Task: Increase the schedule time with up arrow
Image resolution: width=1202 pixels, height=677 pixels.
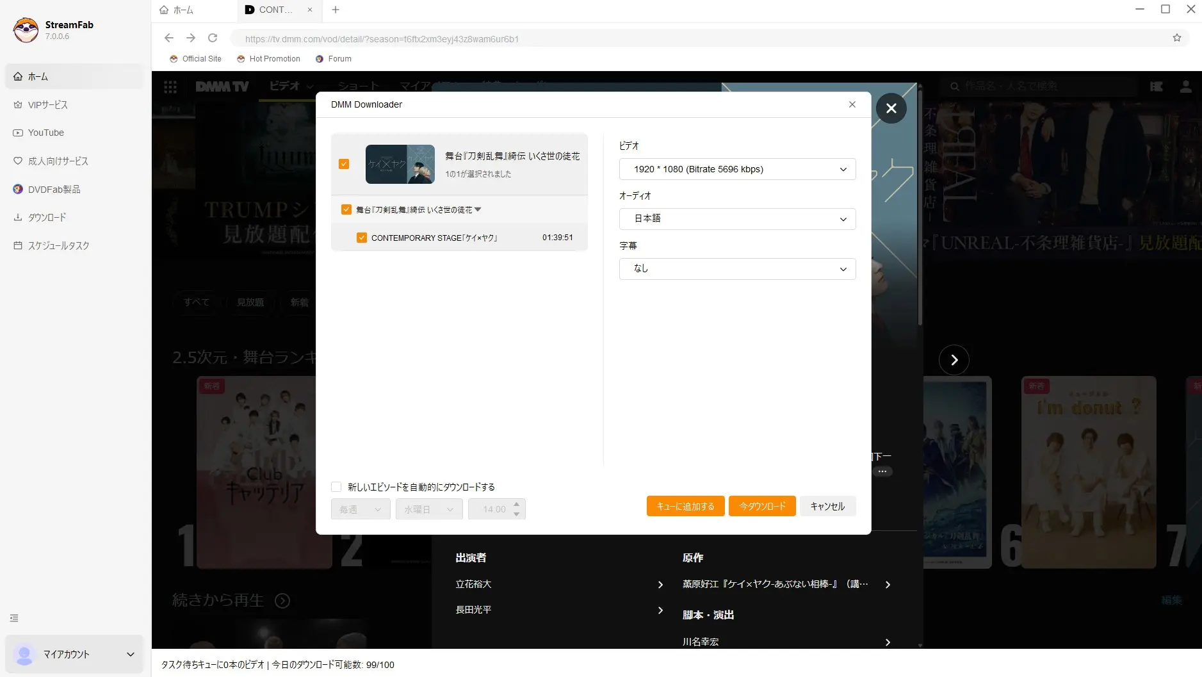Action: [x=517, y=504]
